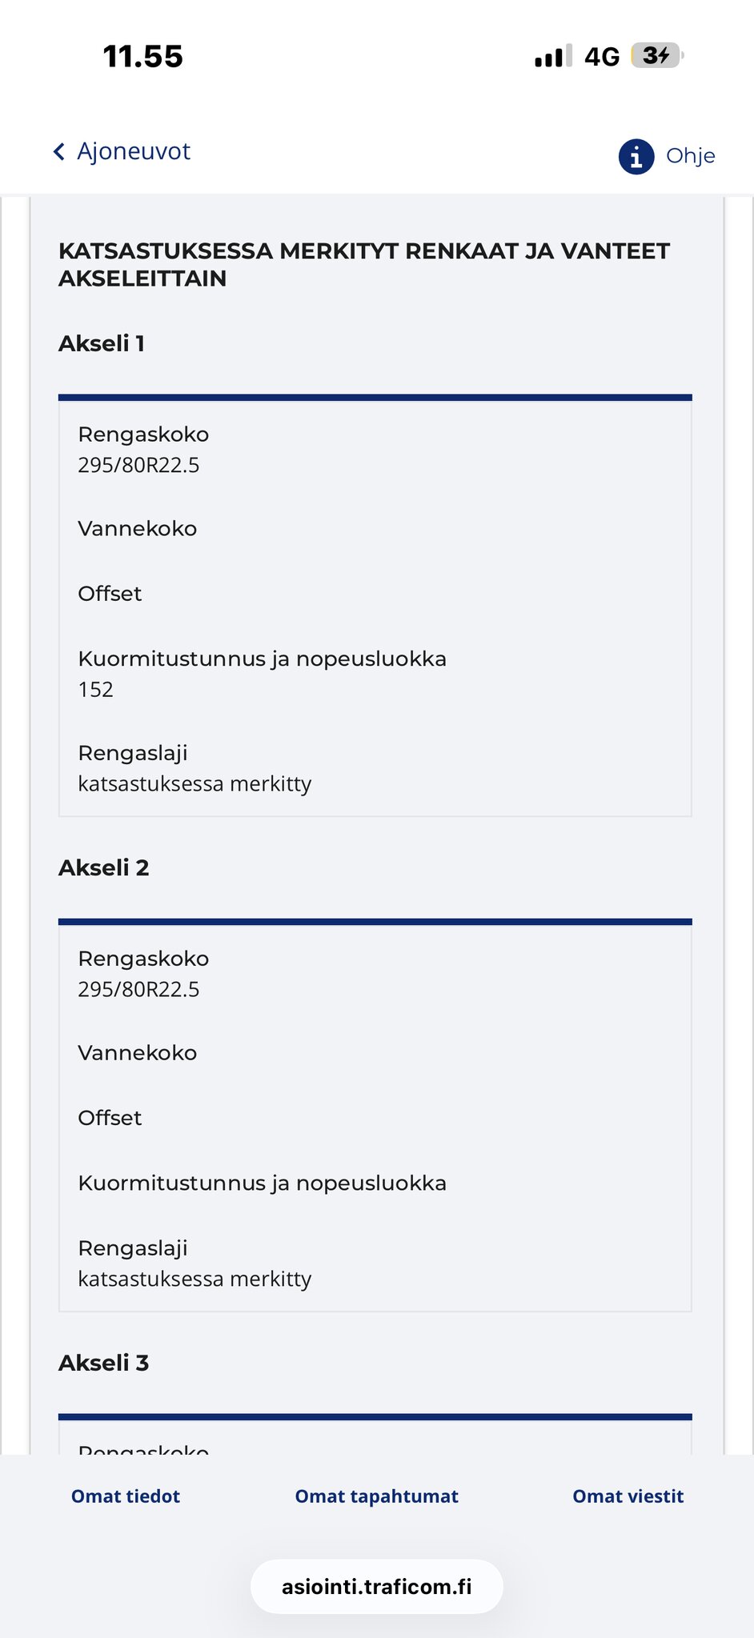Tap the Katsastuksessa merkityt renkaat heading

coord(364,264)
